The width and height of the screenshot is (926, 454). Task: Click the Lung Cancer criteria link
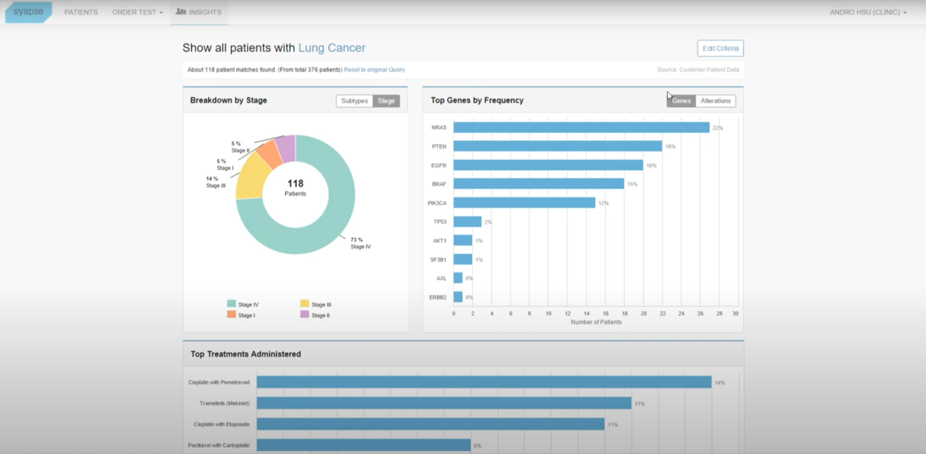pyautogui.click(x=332, y=48)
